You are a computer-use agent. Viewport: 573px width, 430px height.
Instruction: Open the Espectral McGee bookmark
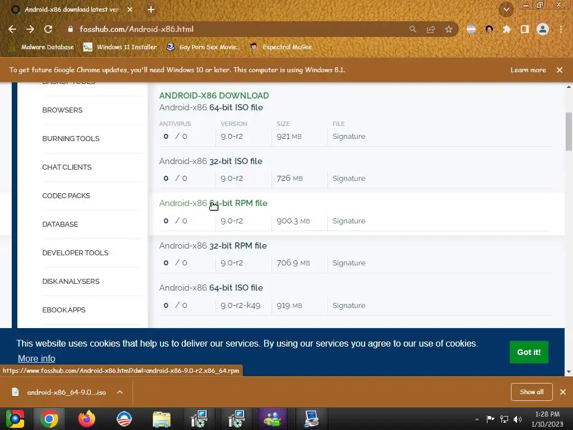pos(281,47)
